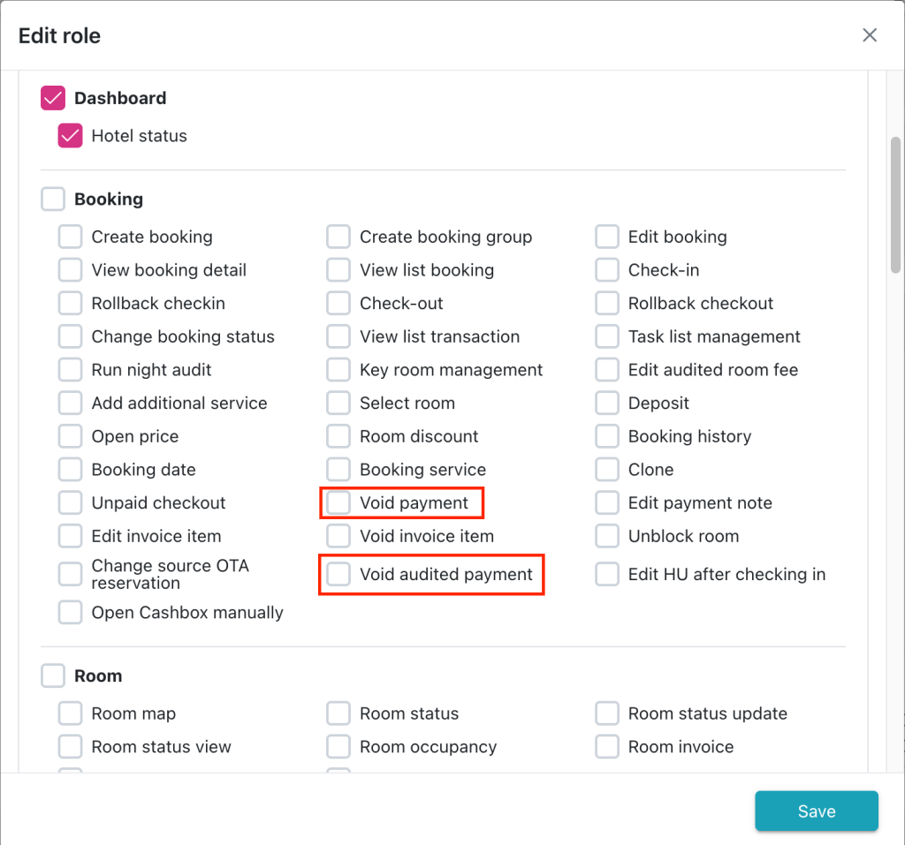Select the Room occupancy checkbox
This screenshot has width=905, height=845.
point(338,747)
